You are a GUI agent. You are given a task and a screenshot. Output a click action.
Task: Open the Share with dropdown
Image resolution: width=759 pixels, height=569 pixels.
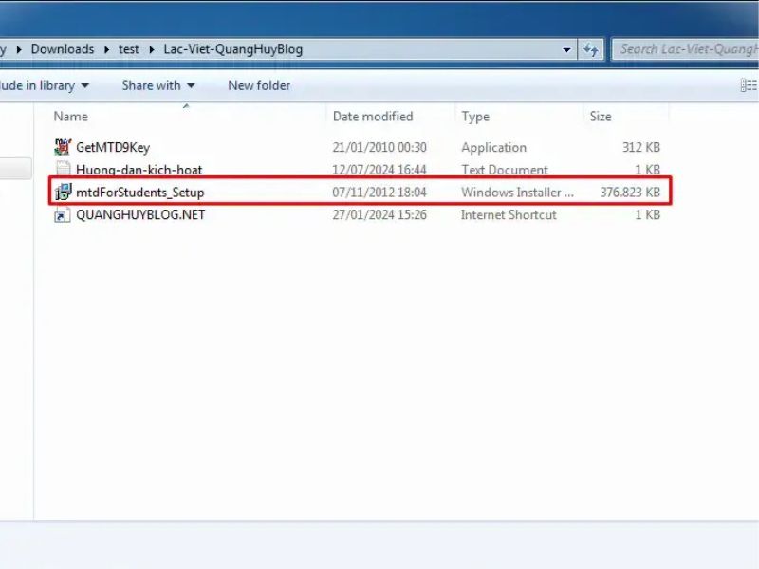[x=158, y=85]
